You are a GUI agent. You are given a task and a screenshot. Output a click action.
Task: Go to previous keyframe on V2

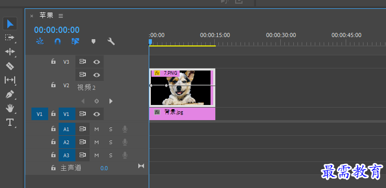pyautogui.click(x=83, y=101)
